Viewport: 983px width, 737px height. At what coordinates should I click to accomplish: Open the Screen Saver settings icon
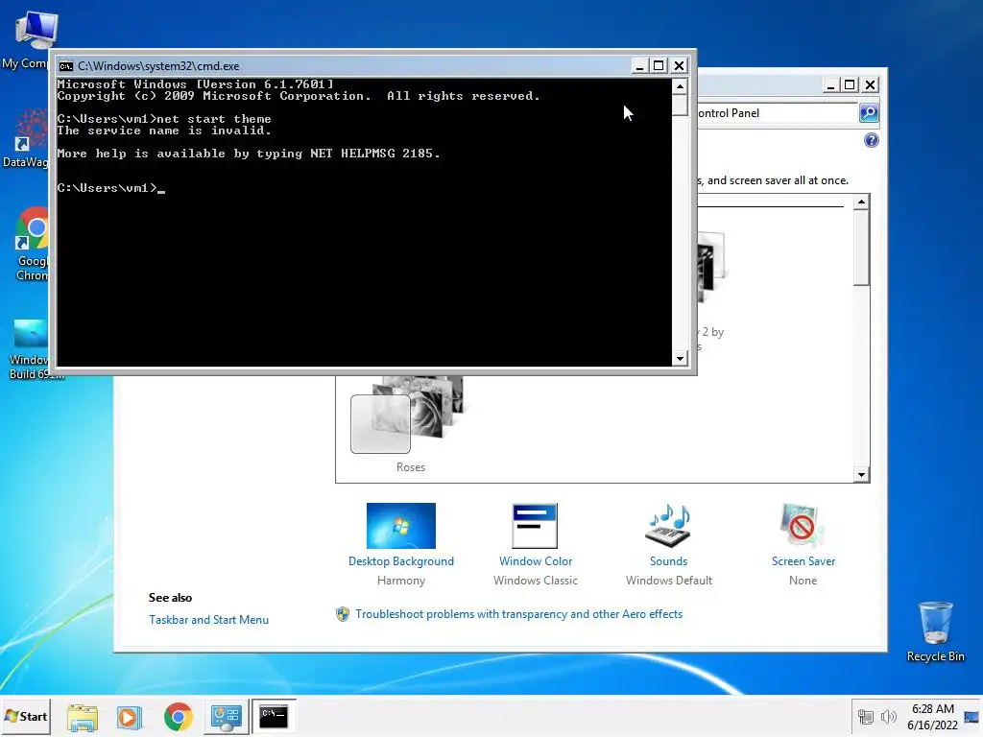coord(803,526)
